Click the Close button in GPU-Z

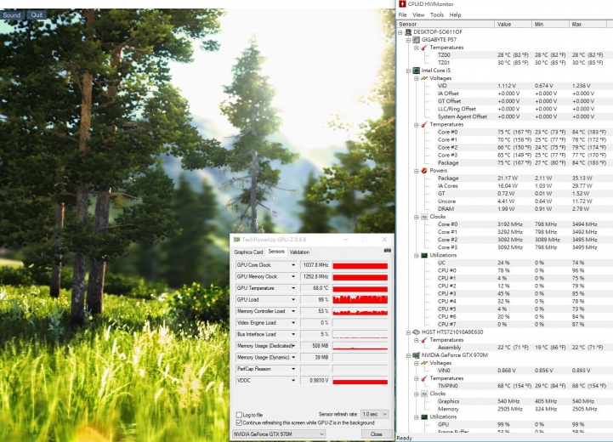click(x=377, y=433)
